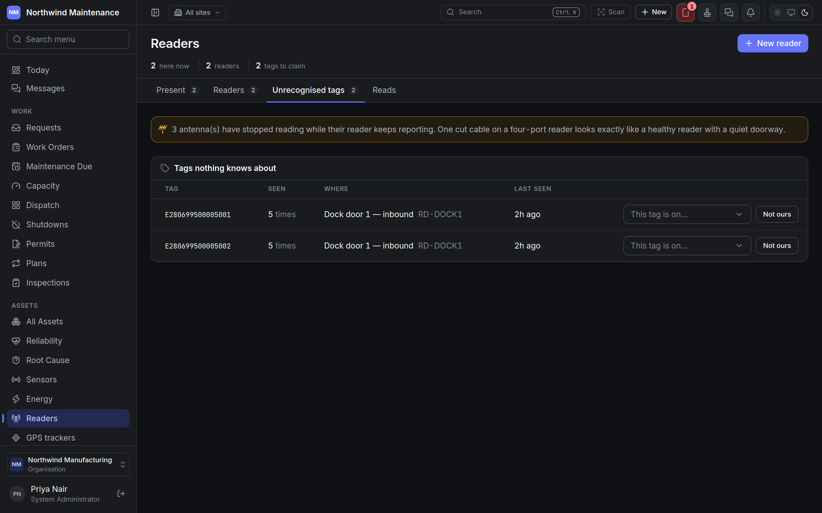This screenshot has width=822, height=513.
Task: Open Maintenance Due page
Action: pyautogui.click(x=68, y=167)
